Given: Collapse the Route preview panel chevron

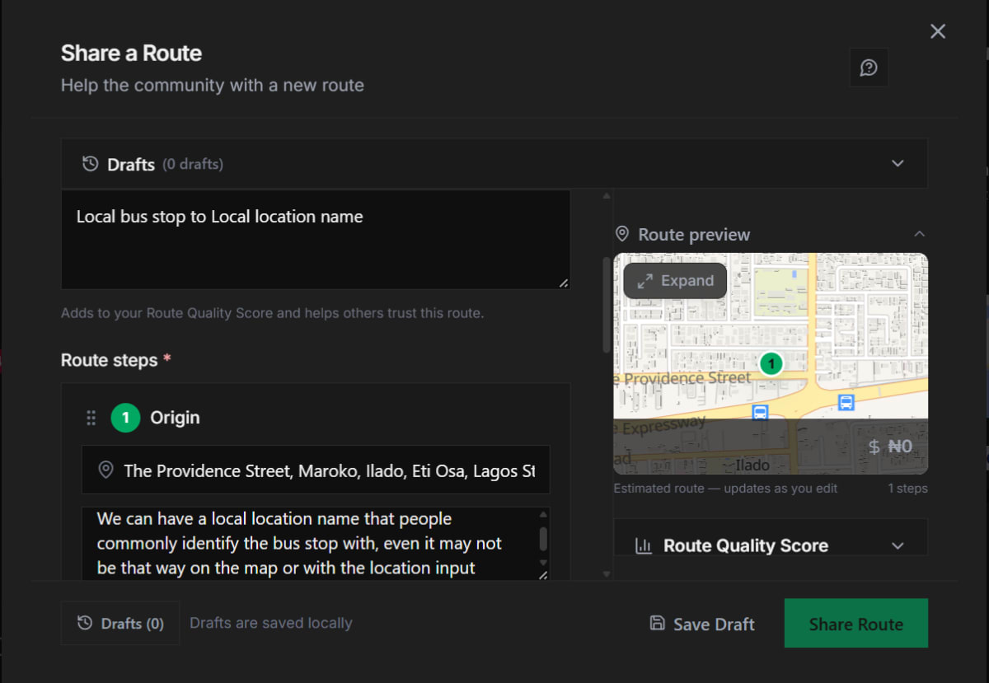Looking at the screenshot, I should (920, 234).
